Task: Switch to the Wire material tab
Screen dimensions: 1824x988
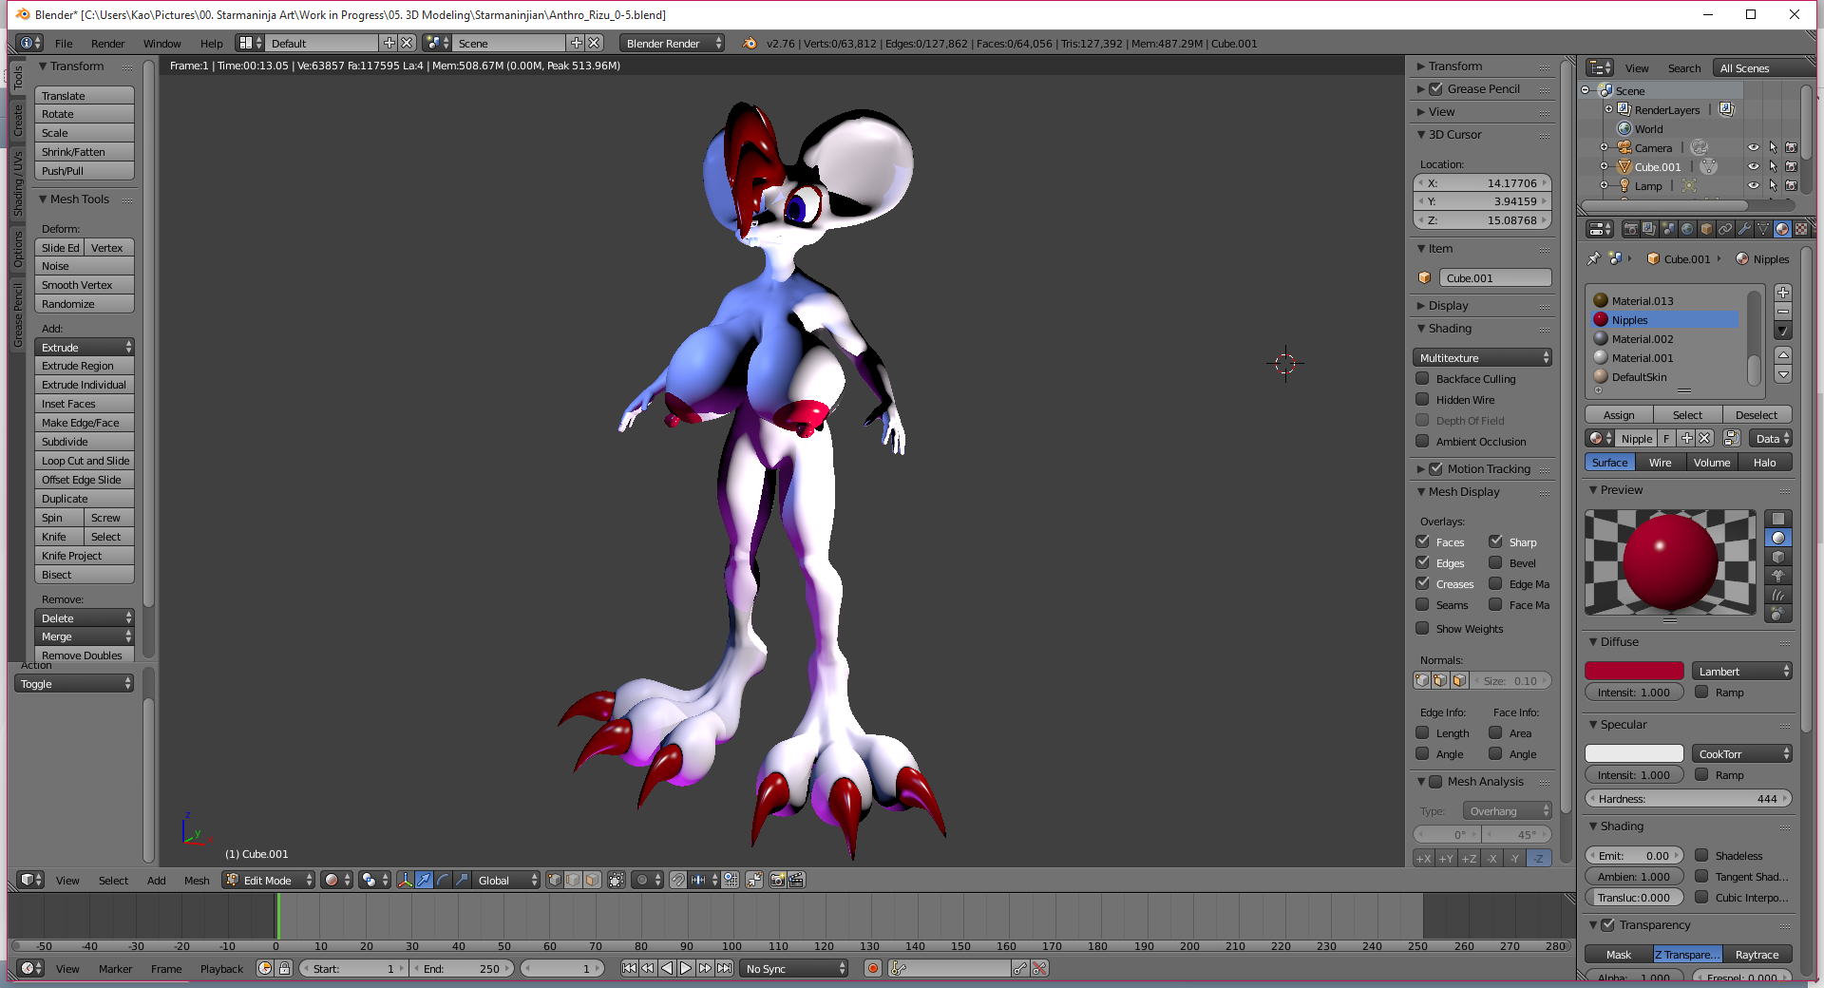Action: [1660, 463]
